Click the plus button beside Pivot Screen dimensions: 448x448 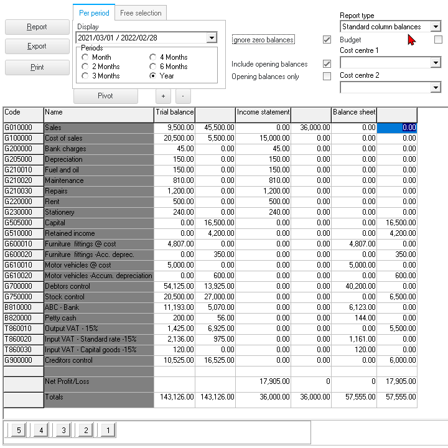click(163, 96)
